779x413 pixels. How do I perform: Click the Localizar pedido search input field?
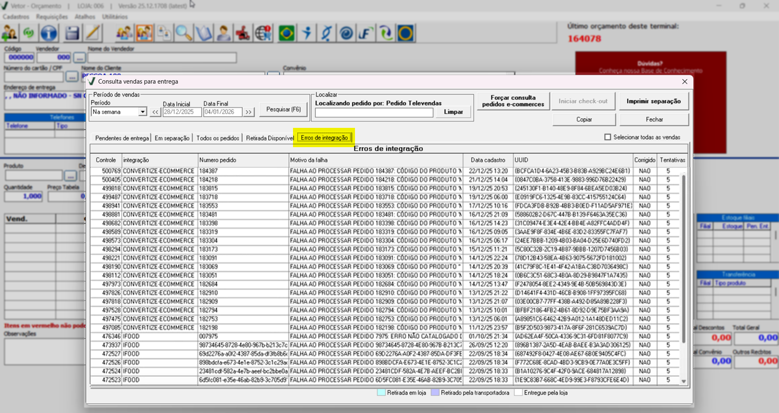pos(374,113)
